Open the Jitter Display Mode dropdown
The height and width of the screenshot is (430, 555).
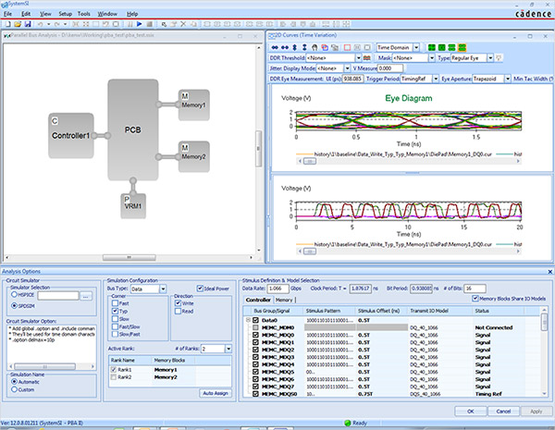(x=347, y=68)
